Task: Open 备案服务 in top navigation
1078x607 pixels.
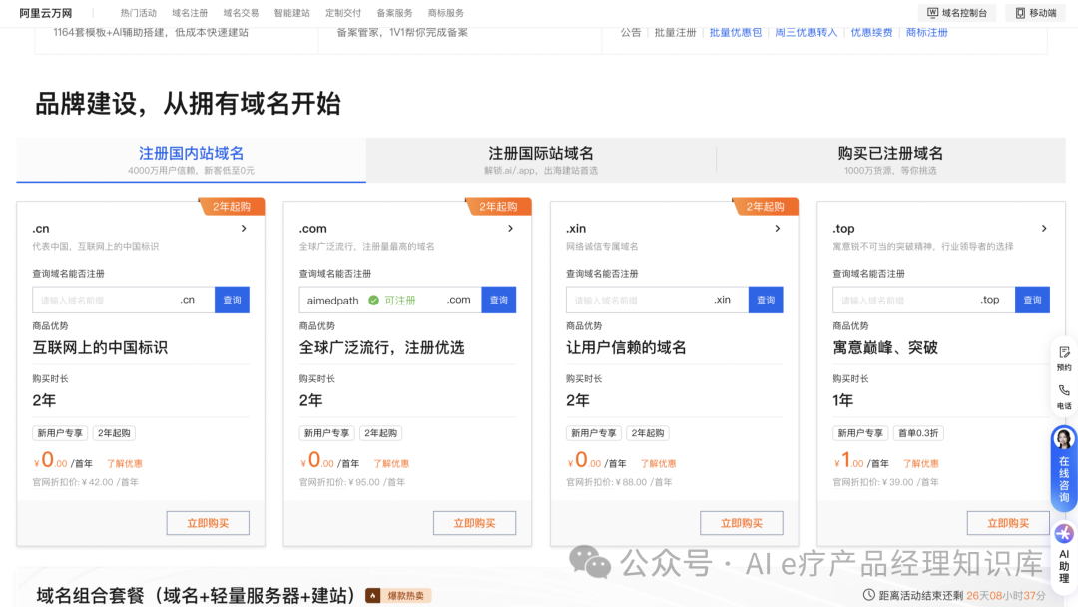Action: click(x=394, y=13)
